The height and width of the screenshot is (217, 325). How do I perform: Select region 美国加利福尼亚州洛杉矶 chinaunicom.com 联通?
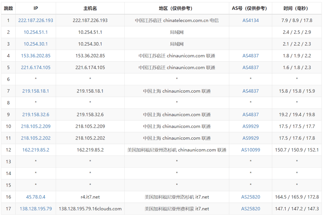tap(177, 150)
